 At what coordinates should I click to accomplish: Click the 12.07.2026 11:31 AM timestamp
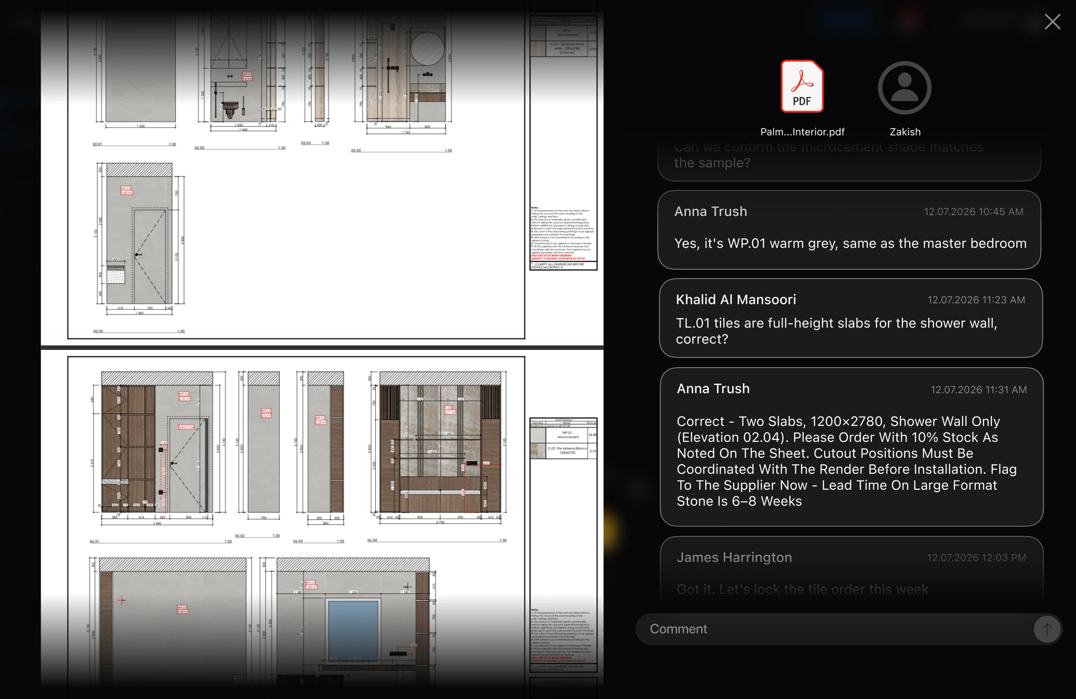(979, 390)
